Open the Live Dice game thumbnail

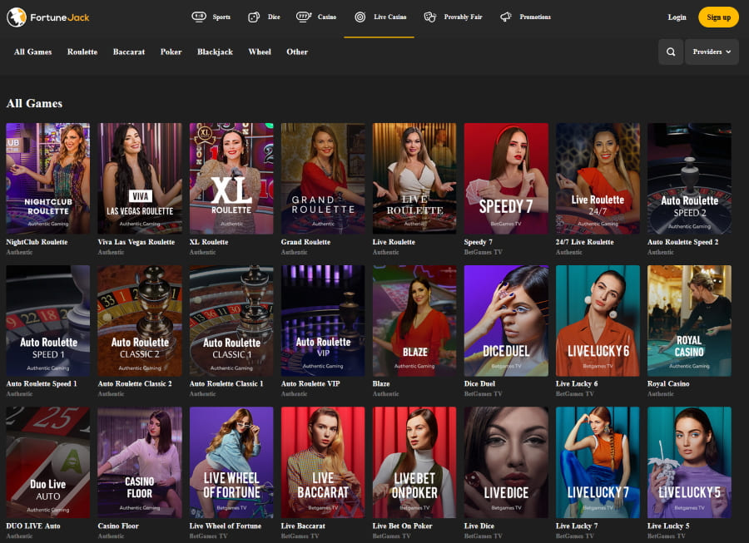pyautogui.click(x=506, y=462)
